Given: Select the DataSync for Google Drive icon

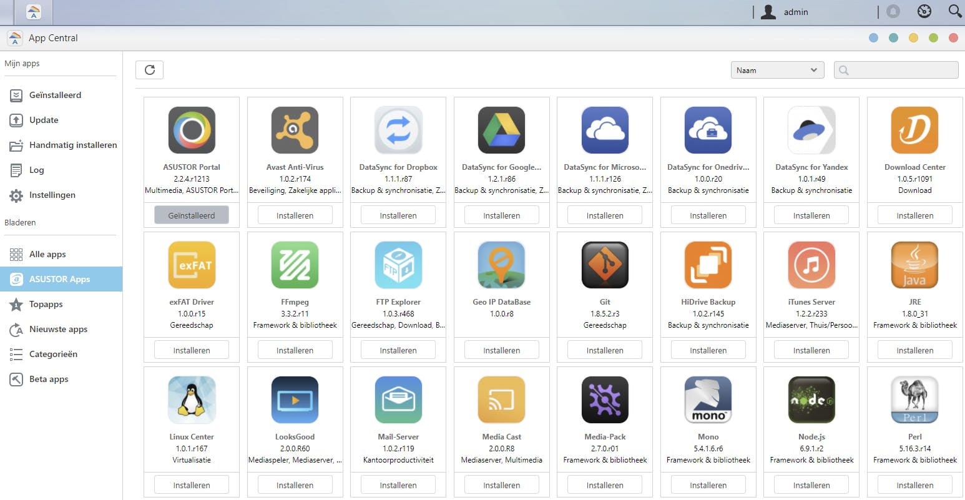Looking at the screenshot, I should [x=502, y=130].
